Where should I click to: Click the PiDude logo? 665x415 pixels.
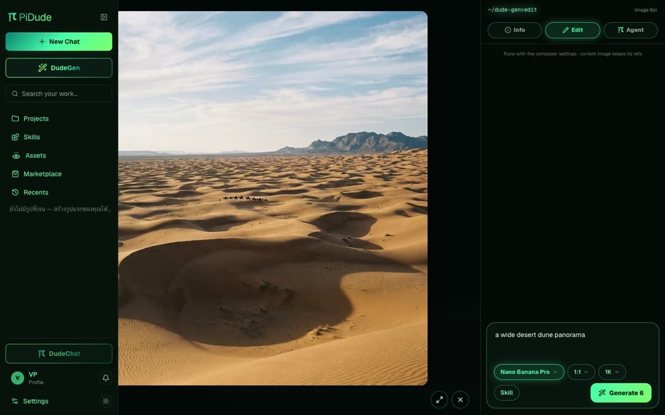[x=30, y=17]
